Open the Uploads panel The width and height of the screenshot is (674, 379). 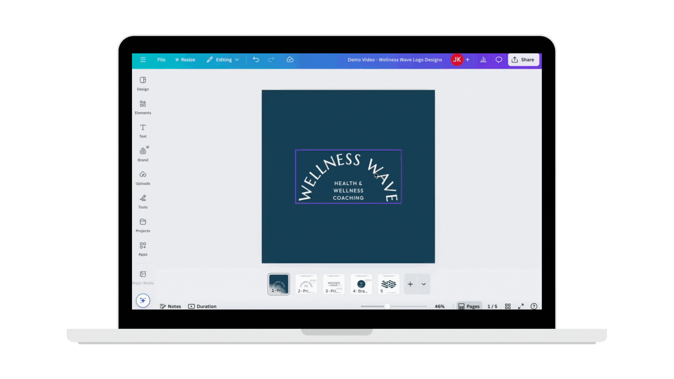tap(143, 178)
